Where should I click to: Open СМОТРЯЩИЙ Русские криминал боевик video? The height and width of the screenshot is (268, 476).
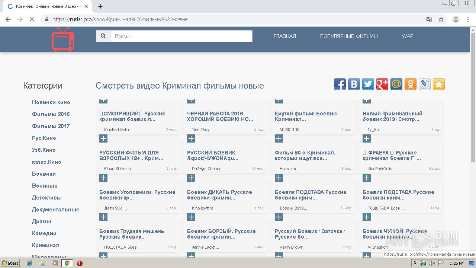(132, 117)
